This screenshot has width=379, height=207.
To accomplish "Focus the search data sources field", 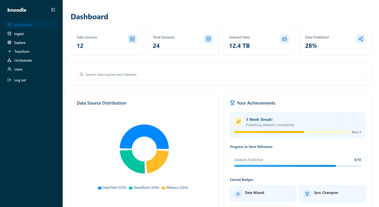I will (x=221, y=74).
